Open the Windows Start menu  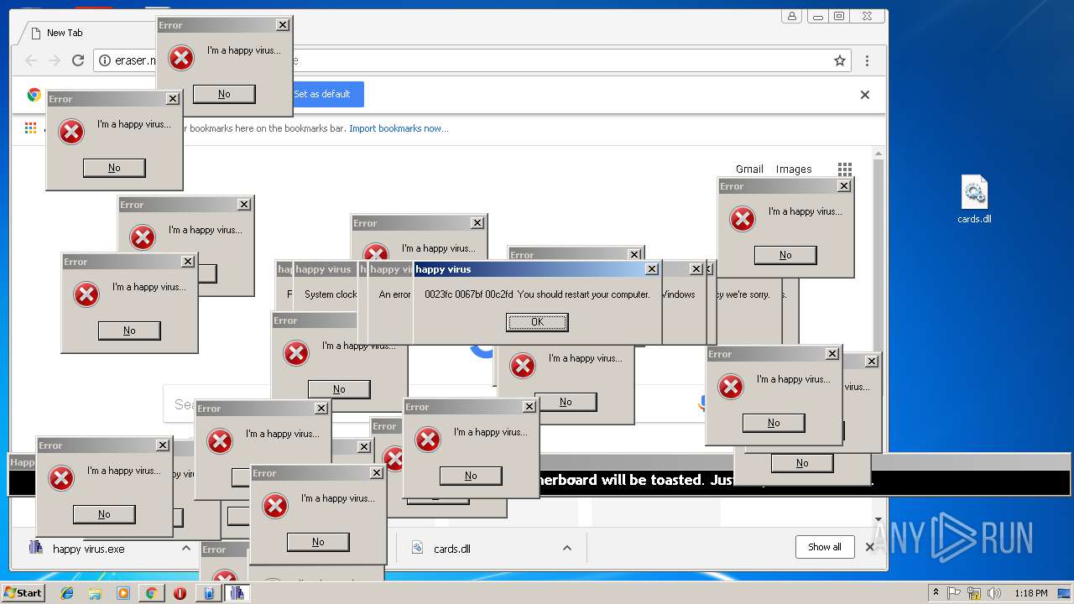23,593
